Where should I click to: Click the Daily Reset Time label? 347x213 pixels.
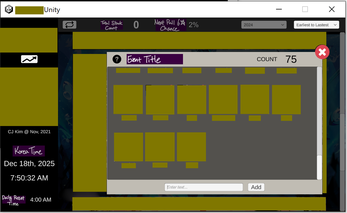pyautogui.click(x=14, y=200)
